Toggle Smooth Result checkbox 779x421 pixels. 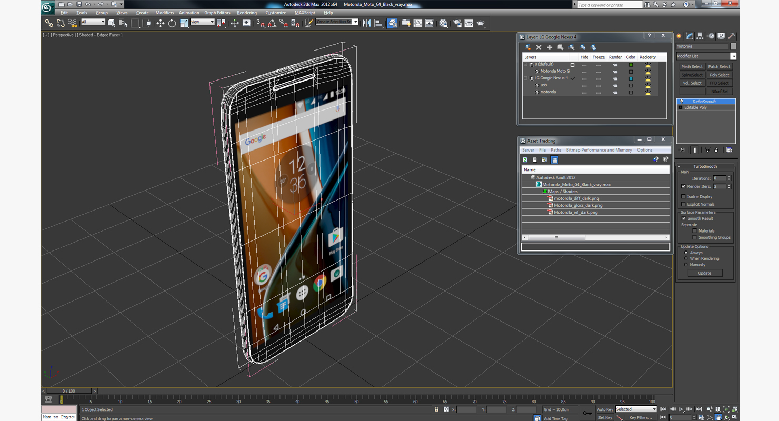pyautogui.click(x=684, y=218)
